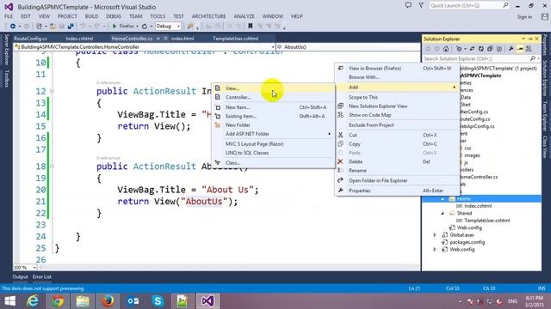Open Chrome from the taskbar
The height and width of the screenshot is (309, 551).
pos(58,301)
